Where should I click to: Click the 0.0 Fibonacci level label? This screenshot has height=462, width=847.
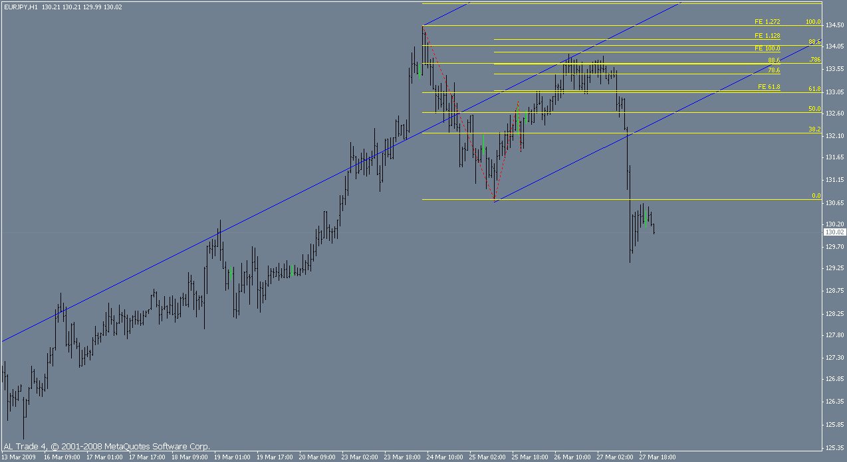pos(816,196)
